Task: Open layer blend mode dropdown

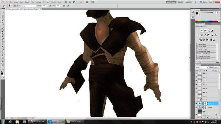Action: click(x=202, y=68)
